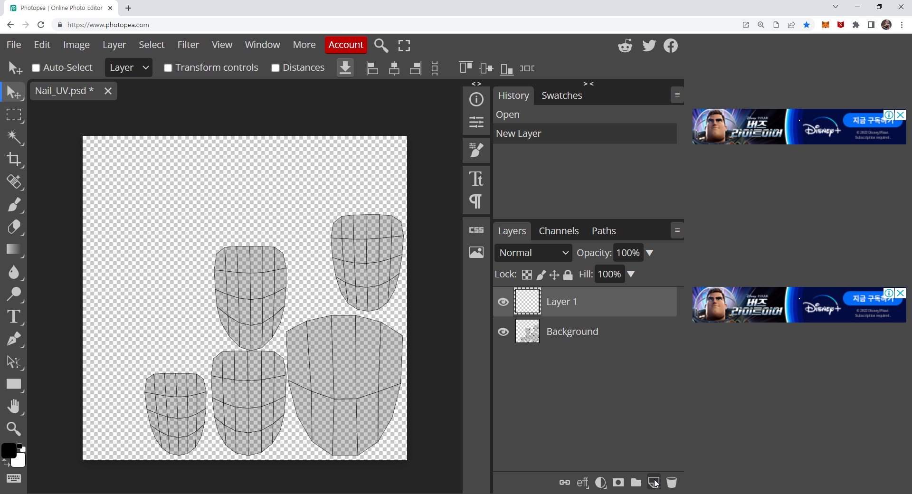
Task: Collapse the right panel column arrows
Action: [589, 84]
